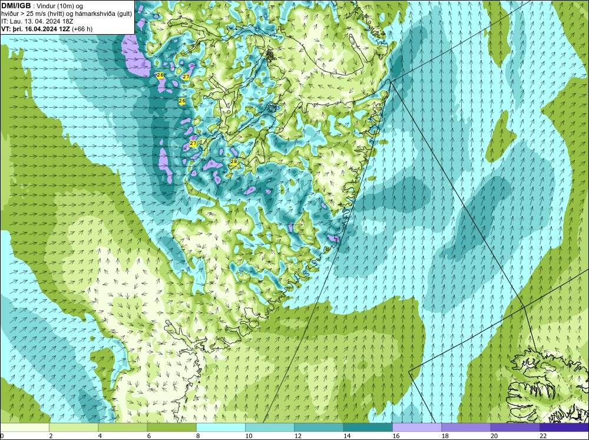Select the light cyan 8–10 m/s legend swatch
The image size is (589, 440).
[221, 427]
